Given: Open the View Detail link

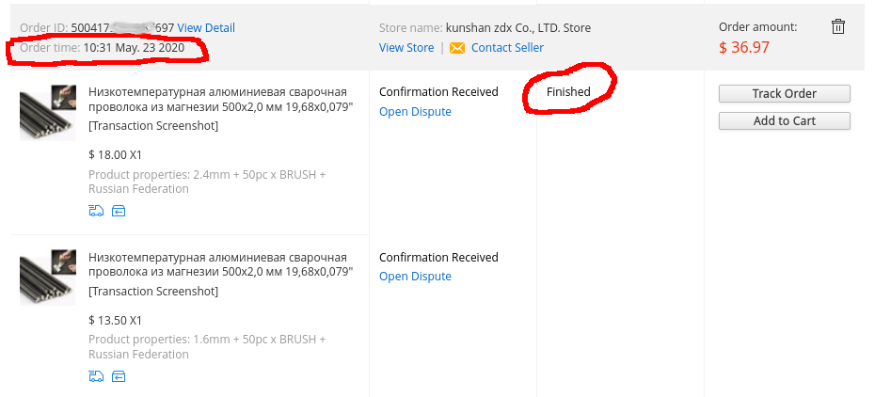Looking at the screenshot, I should pos(206,28).
